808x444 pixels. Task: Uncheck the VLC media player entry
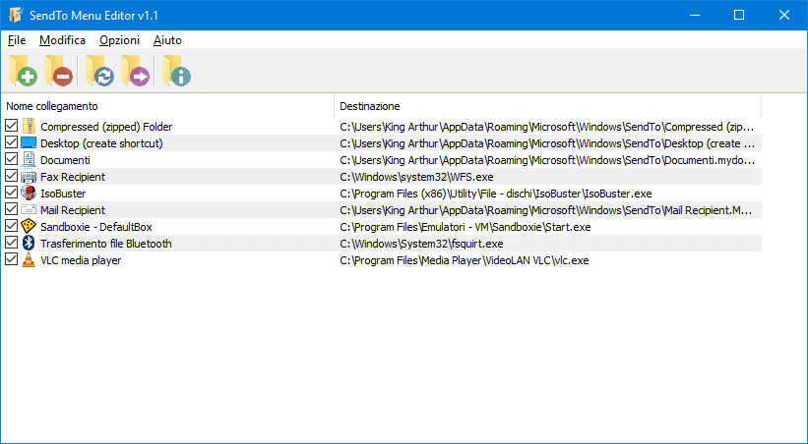point(11,260)
